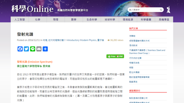Viewport: 184px width, 103px height.
Task: Send the article by Email icon
Action: point(39,49)
